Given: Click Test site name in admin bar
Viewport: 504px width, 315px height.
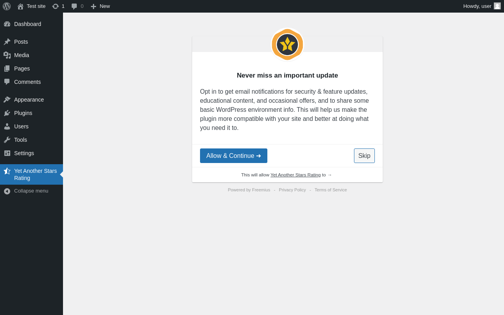Looking at the screenshot, I should coord(36,6).
